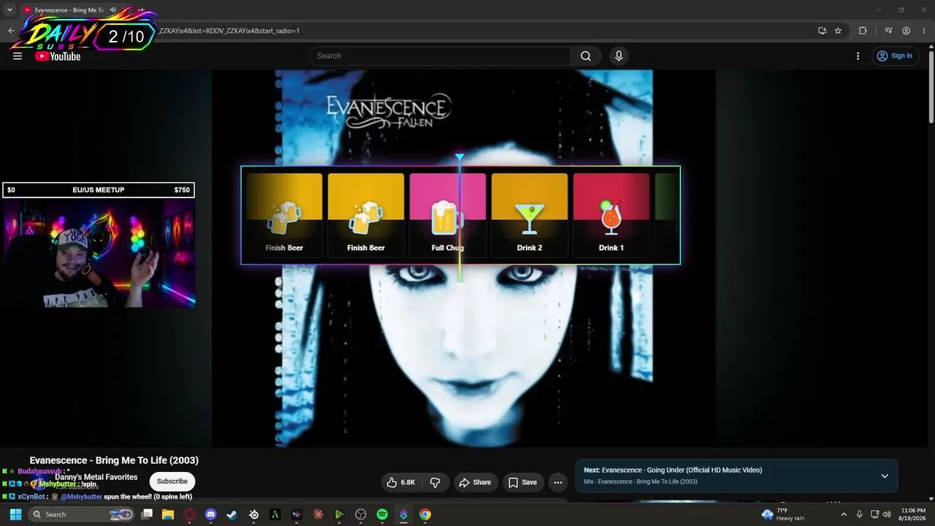This screenshot has width=935, height=526.
Task: Open SteelSeries app on the taskbar
Action: coord(253,514)
